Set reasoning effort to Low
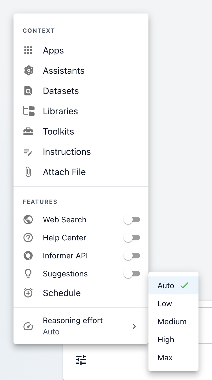Image resolution: width=212 pixels, height=380 pixels. tap(173, 303)
